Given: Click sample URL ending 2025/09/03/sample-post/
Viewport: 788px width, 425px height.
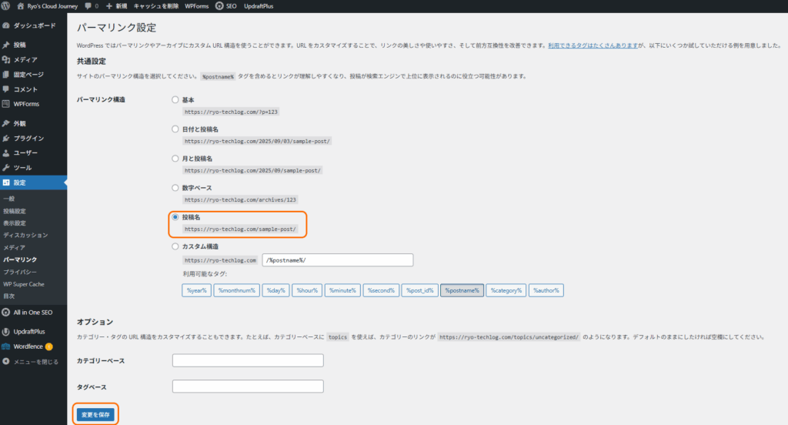Looking at the screenshot, I should pyautogui.click(x=257, y=142).
